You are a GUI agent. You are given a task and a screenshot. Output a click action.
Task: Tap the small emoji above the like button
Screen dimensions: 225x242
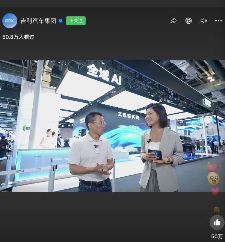tap(217, 209)
